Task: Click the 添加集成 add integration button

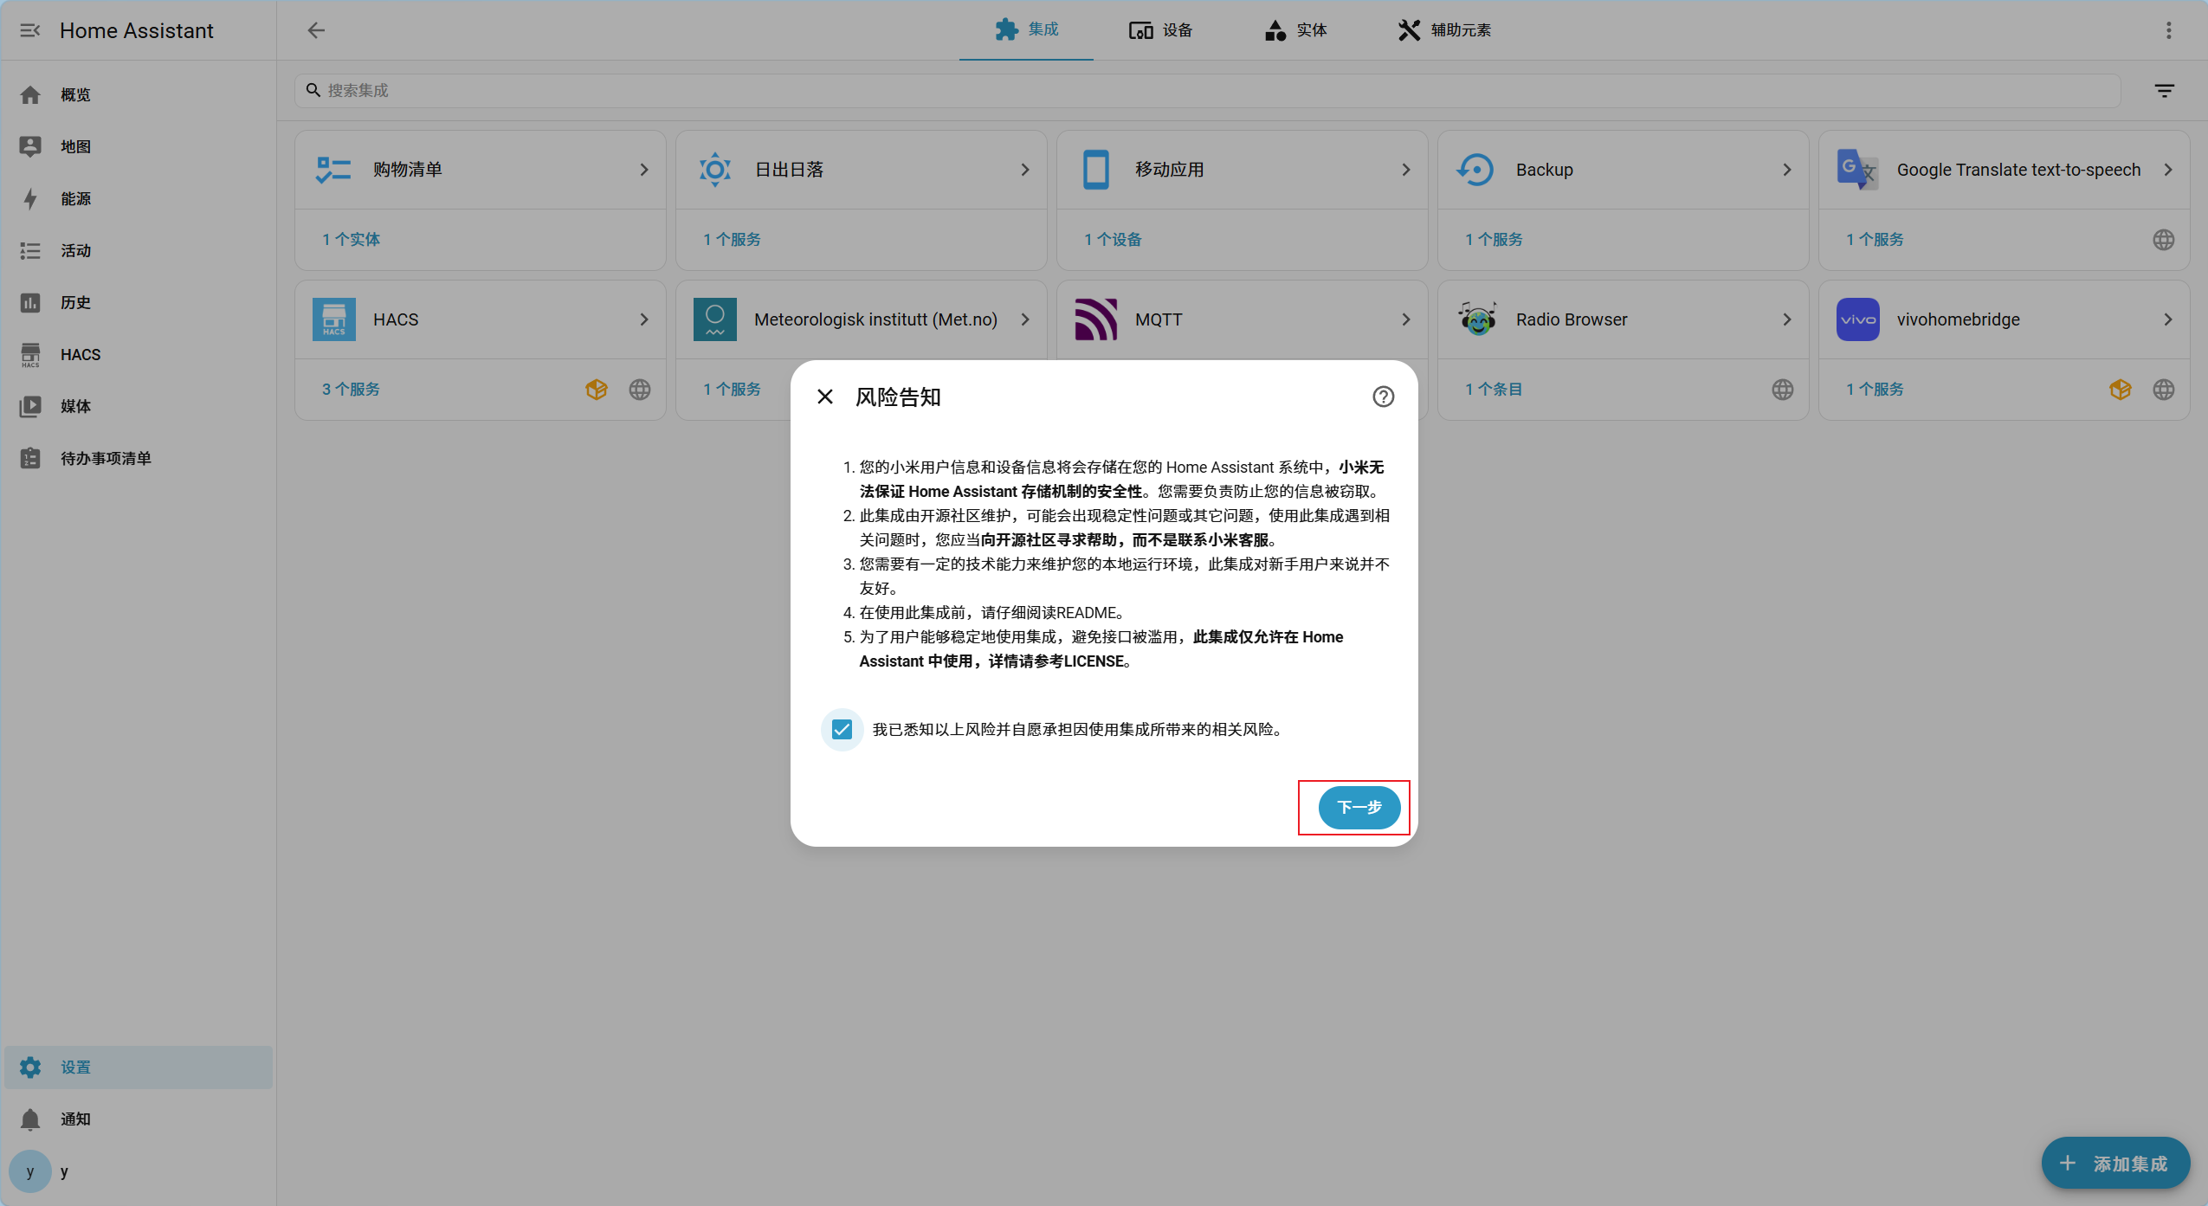Action: pyautogui.click(x=2113, y=1163)
